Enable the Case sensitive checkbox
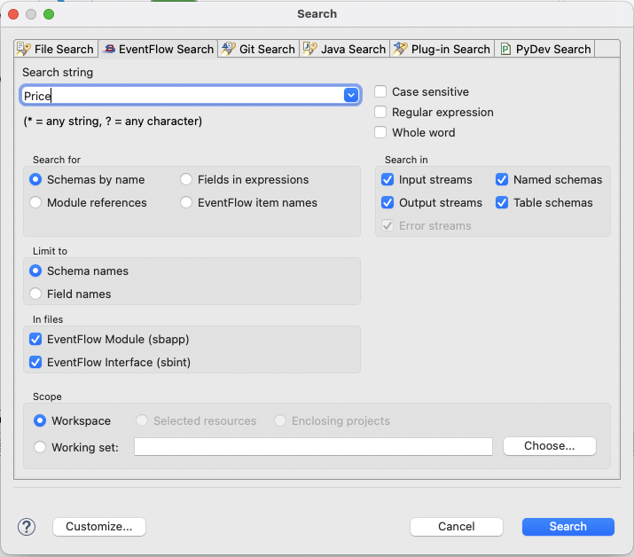 [x=380, y=92]
